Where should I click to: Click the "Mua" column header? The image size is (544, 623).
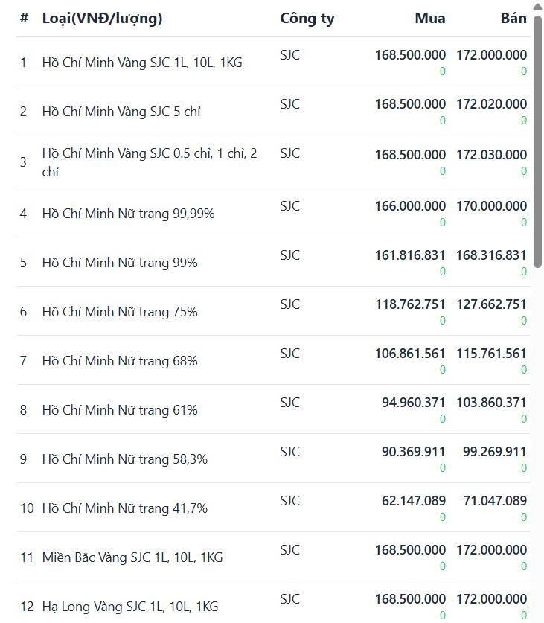pyautogui.click(x=430, y=19)
